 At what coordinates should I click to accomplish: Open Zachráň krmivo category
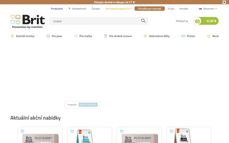(x=25, y=36)
